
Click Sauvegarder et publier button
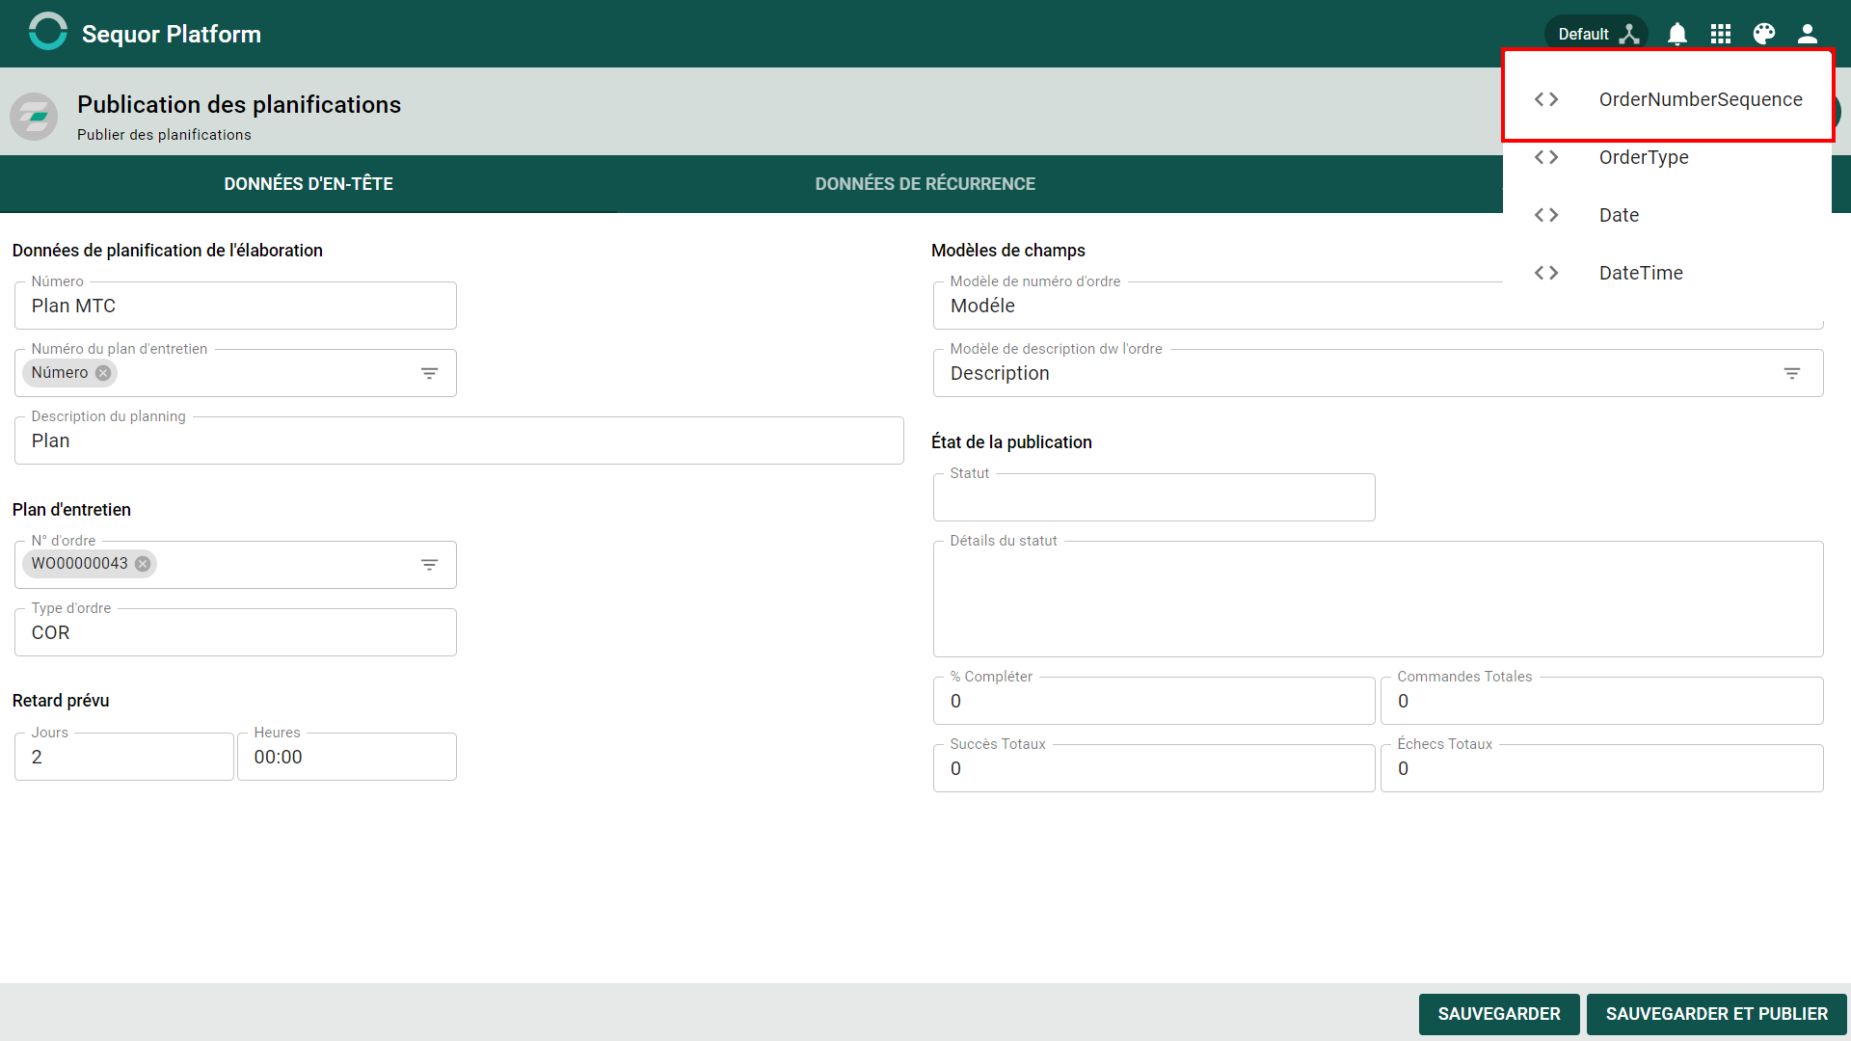(x=1717, y=1014)
